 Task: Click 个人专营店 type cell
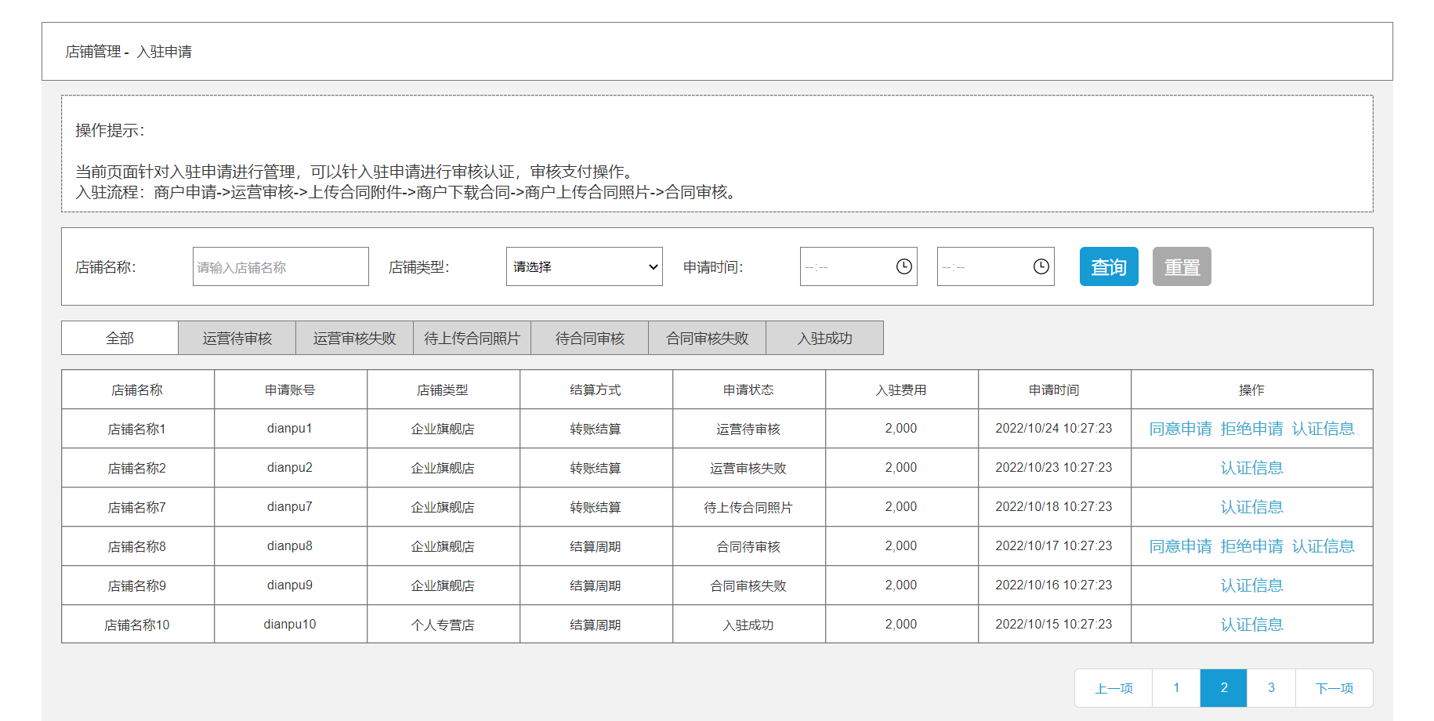443,625
